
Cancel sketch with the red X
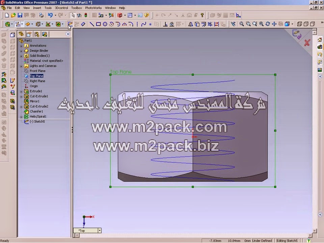pyautogui.click(x=307, y=43)
